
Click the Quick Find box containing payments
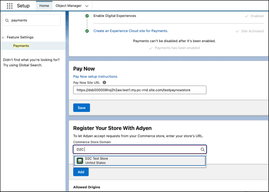(x=32, y=20)
